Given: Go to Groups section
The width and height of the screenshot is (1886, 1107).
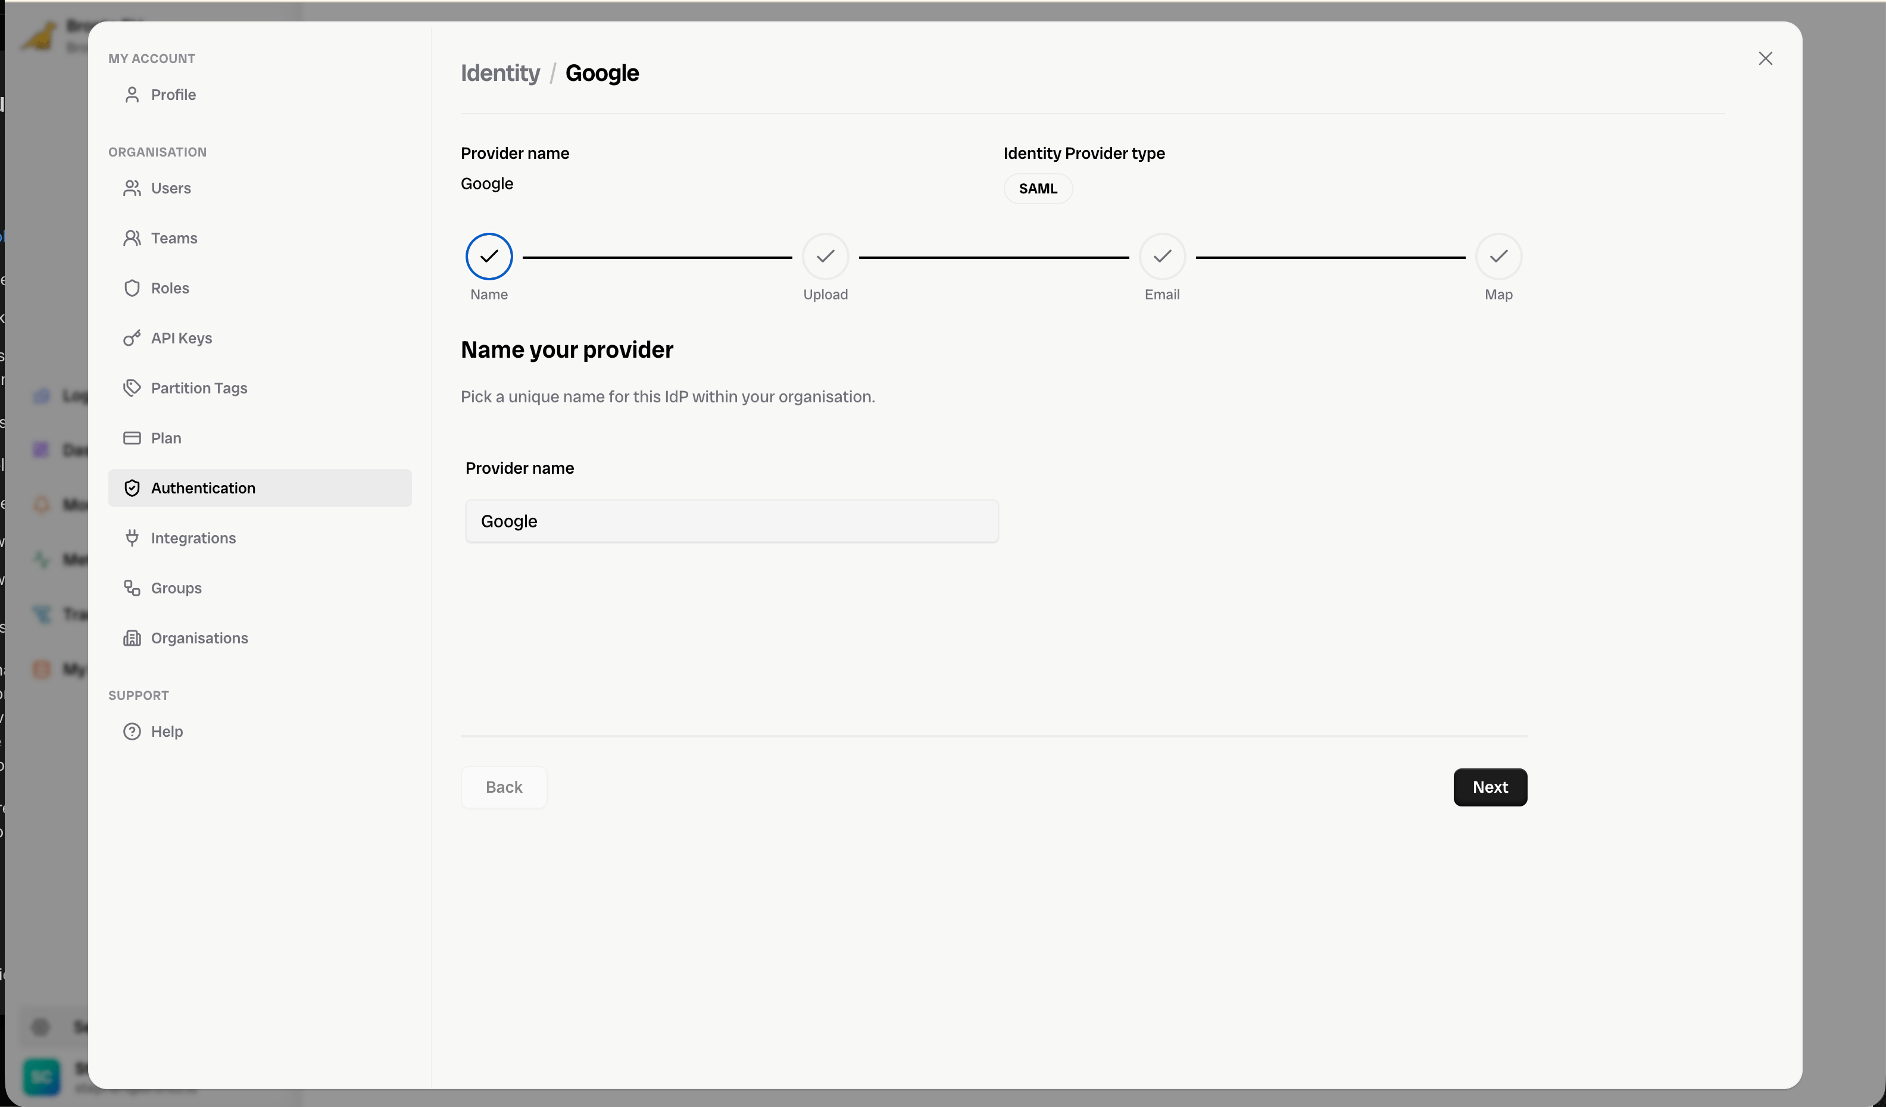Looking at the screenshot, I should pos(260,588).
